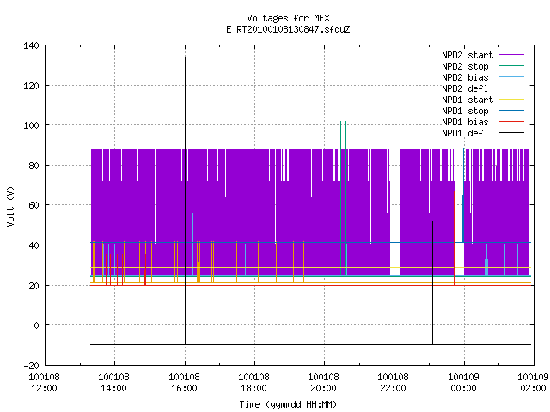Click the x-axis time label 12:00

[44, 388]
